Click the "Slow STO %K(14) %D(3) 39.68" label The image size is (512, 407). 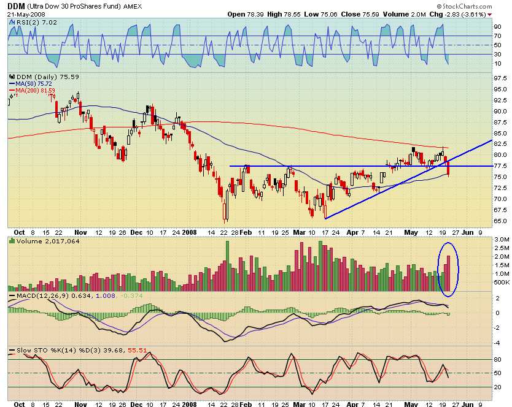tap(70, 350)
